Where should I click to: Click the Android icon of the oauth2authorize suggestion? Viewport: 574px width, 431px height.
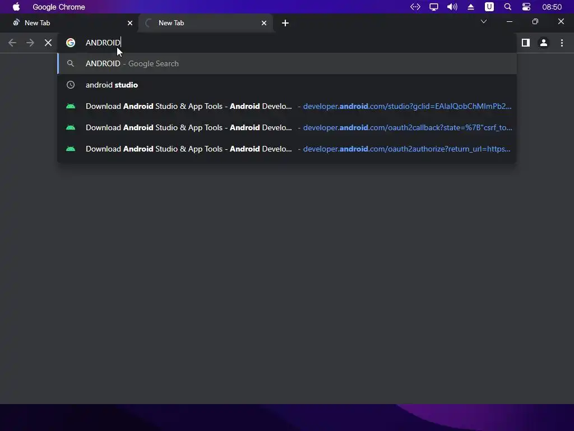[x=71, y=149]
